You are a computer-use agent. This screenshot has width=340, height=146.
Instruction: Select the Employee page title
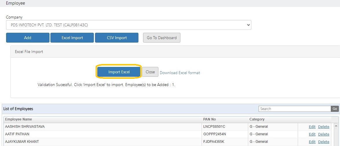(15, 3)
